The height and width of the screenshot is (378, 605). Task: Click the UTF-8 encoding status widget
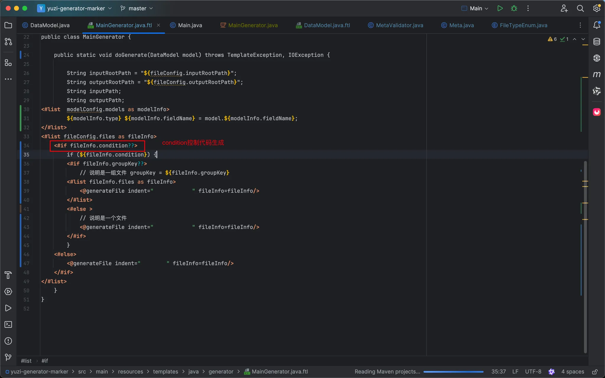pos(533,371)
